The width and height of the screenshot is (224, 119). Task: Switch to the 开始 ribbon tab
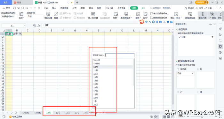pos(46,8)
